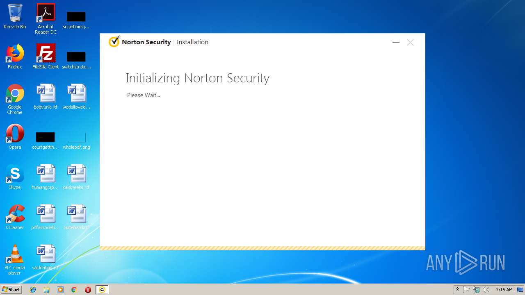Screen dimensions: 525x295
Task: Close the Norton Security installer window
Action: click(410, 42)
